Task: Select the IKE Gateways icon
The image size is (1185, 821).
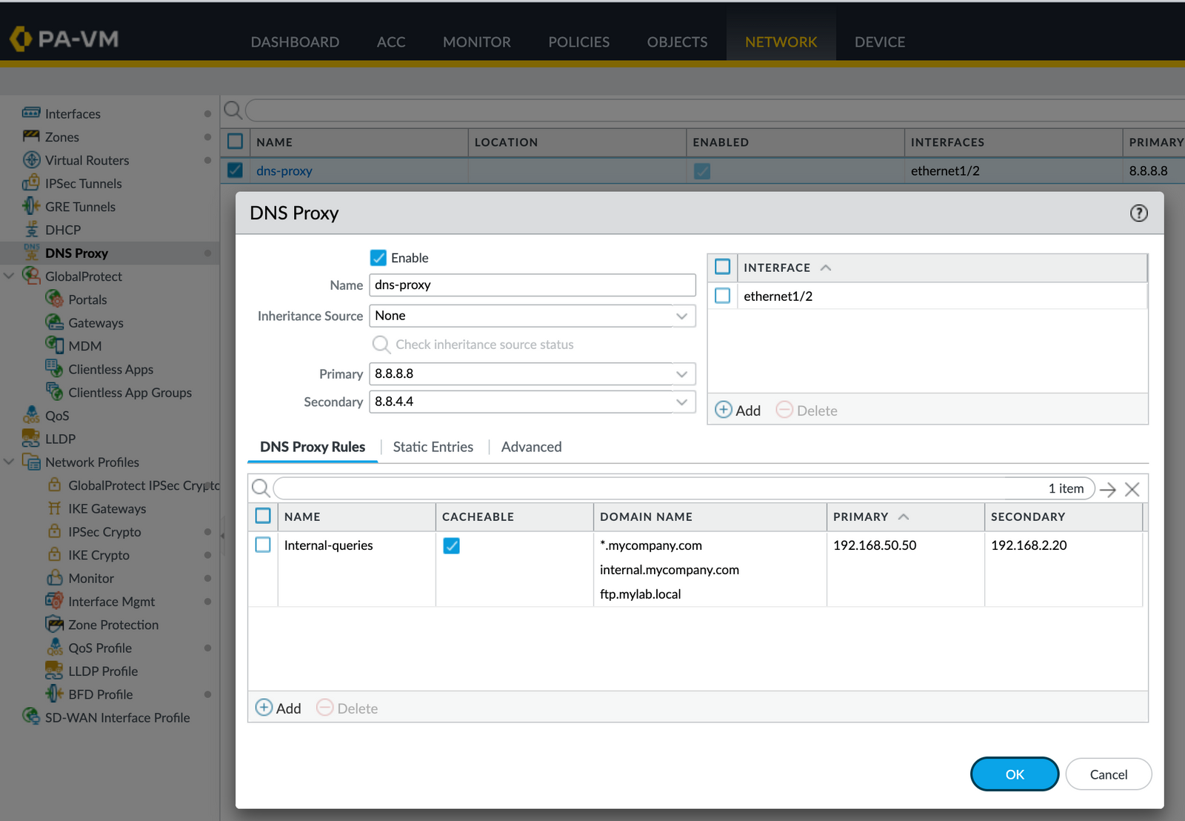Action: pos(55,508)
